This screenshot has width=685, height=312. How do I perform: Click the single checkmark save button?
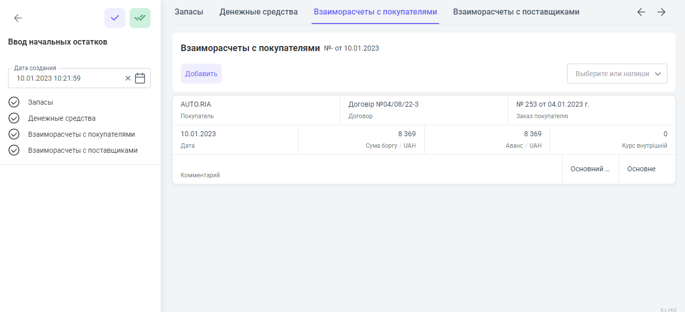pos(114,18)
